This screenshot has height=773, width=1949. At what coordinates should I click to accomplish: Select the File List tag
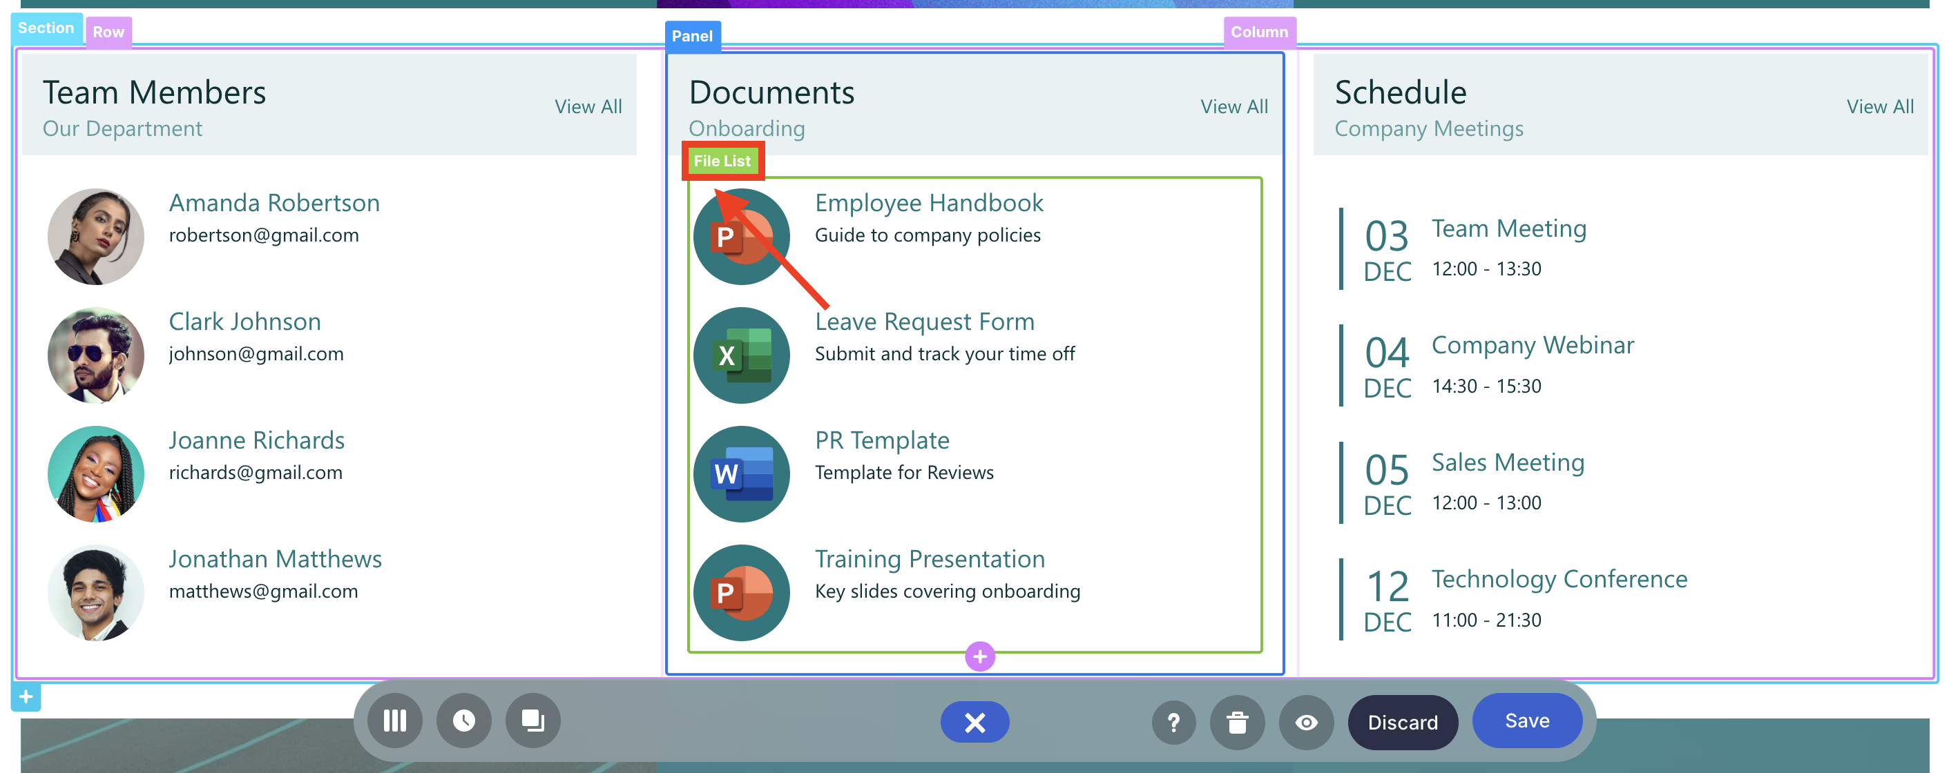click(x=722, y=160)
